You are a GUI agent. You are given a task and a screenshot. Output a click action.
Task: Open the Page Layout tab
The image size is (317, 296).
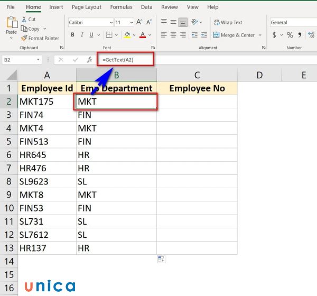87,7
